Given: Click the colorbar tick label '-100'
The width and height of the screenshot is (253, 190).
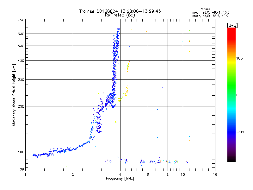Looking at the screenshot, I should point(241,132).
